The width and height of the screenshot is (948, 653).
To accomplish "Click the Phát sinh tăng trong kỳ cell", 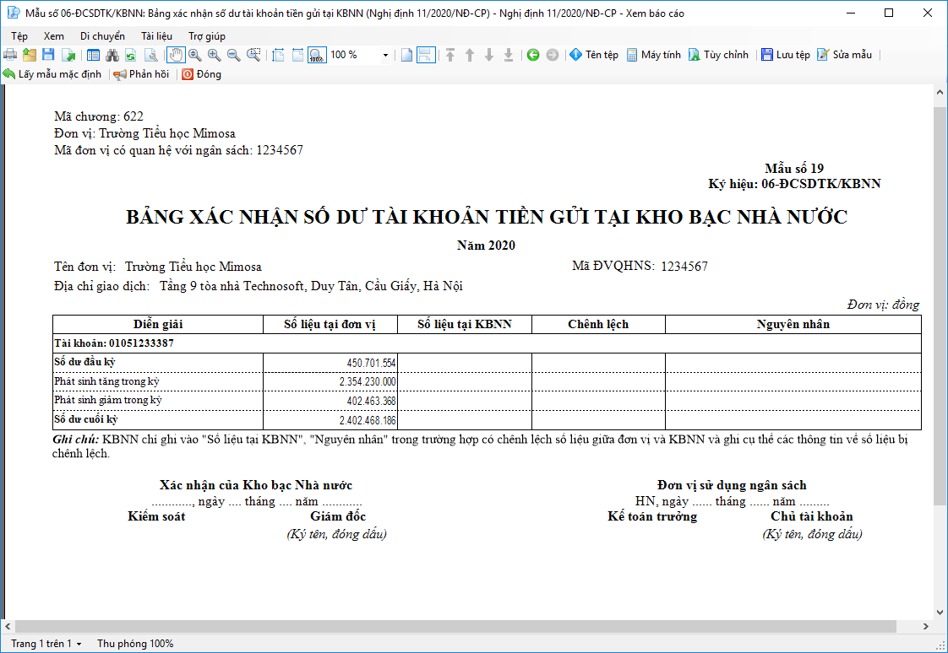I will point(158,382).
